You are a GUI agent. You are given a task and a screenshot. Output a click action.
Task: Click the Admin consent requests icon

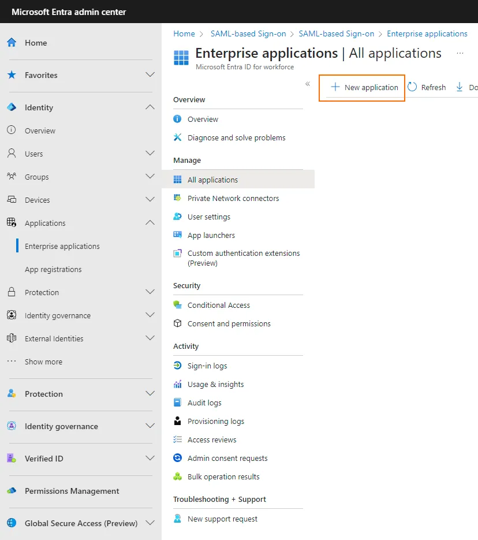[x=178, y=457]
